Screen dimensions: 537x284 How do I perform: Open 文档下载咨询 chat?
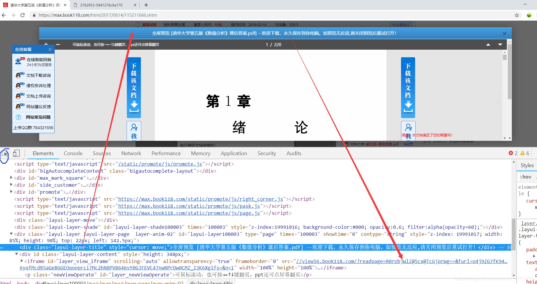click(x=34, y=75)
